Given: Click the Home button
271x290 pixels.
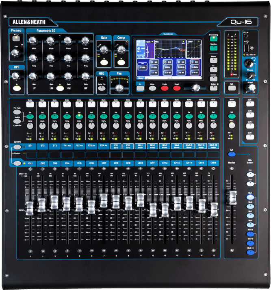Looking at the screenshot, I should [x=213, y=60].
